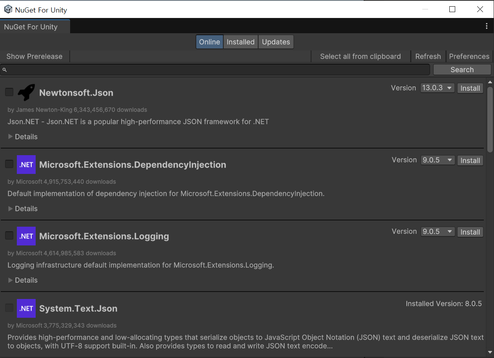Click the Newtonsoft.Json rocket package icon
494x358 pixels.
point(26,93)
